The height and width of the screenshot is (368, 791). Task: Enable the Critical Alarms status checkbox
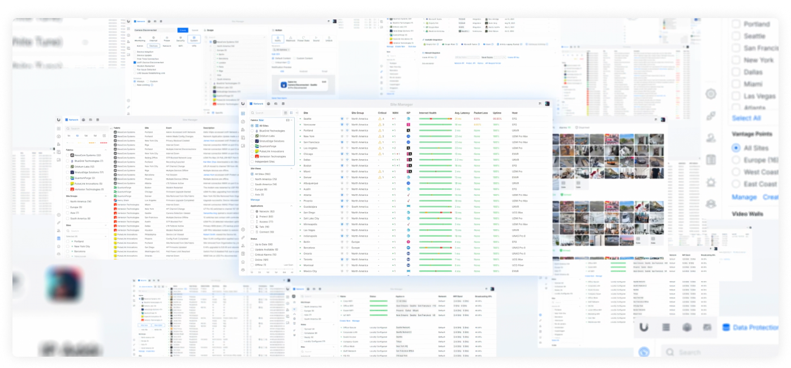[252, 255]
